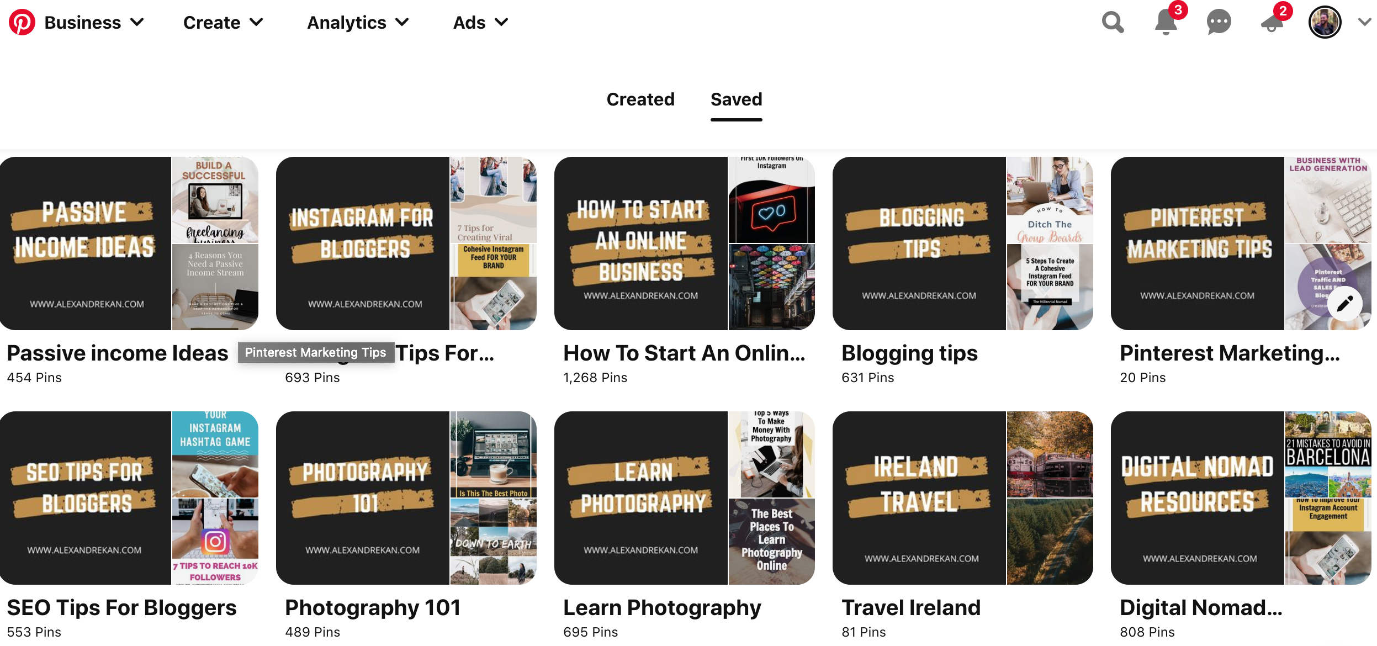The image size is (1377, 646).
Task: Open the Digital Nomad Resources board cover
Action: coord(1241,497)
